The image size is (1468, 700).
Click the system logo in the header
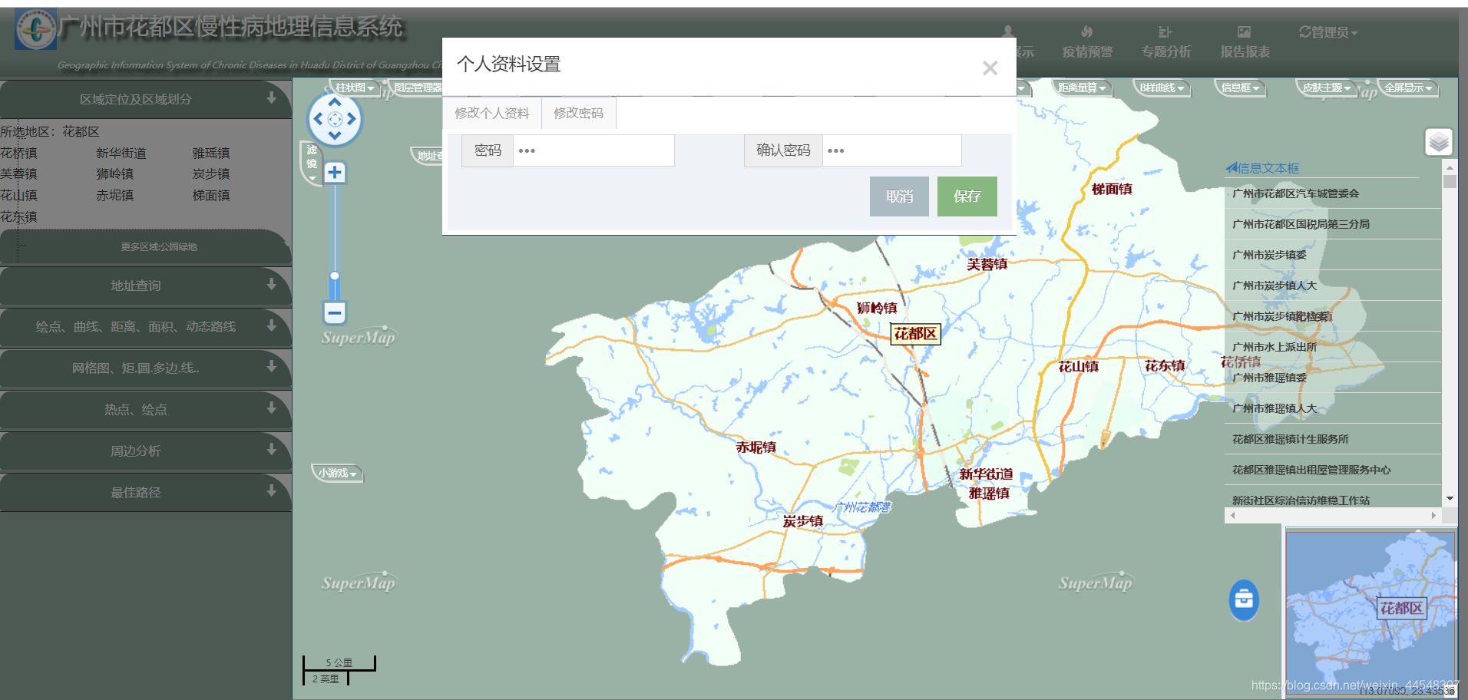[36, 29]
